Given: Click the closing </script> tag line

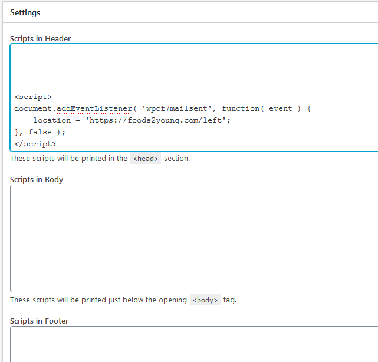Looking at the screenshot, I should pos(35,144).
